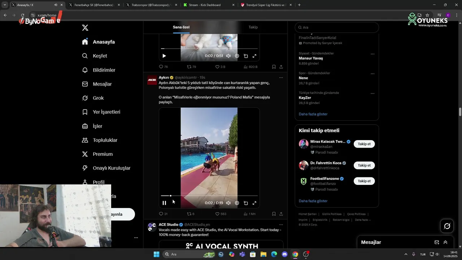
Task: Open İşler in the sidebar
Action: [92, 126]
